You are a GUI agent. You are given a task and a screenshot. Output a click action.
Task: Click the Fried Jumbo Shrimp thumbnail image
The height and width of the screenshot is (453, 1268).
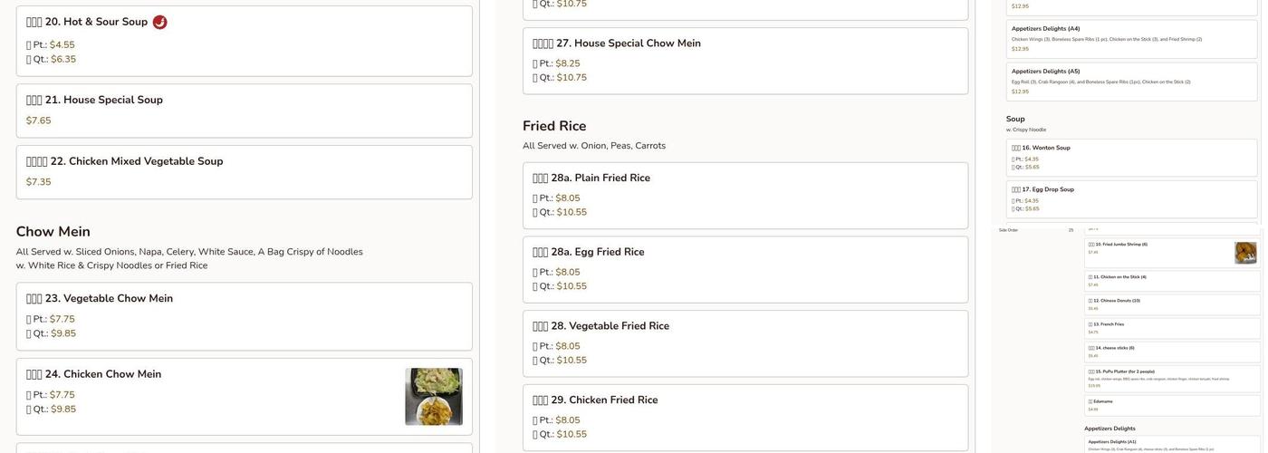pyautogui.click(x=1245, y=253)
